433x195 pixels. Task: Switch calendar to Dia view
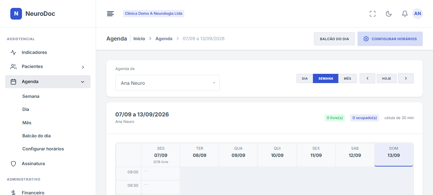tap(305, 78)
